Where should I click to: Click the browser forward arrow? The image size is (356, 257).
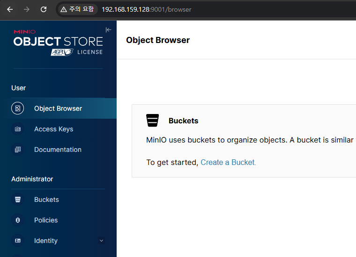point(27,9)
